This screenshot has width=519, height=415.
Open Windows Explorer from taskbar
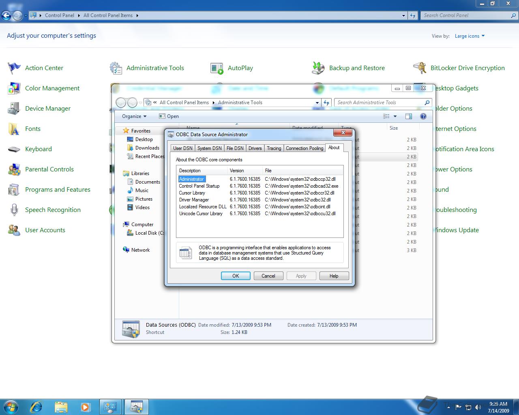point(61,406)
